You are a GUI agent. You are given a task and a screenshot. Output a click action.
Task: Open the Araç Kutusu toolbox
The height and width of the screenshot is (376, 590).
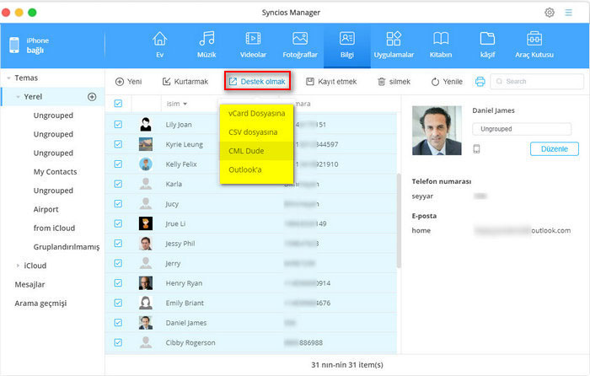tap(534, 46)
